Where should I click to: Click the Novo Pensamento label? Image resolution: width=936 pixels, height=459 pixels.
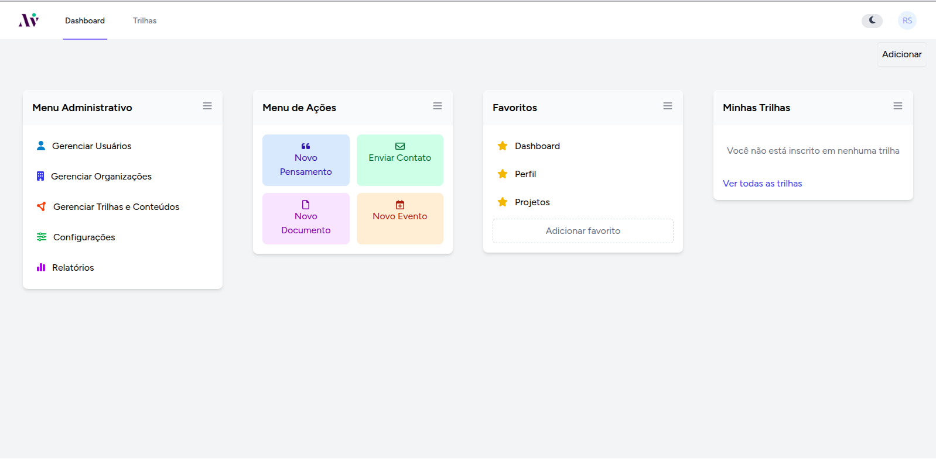coord(306,165)
